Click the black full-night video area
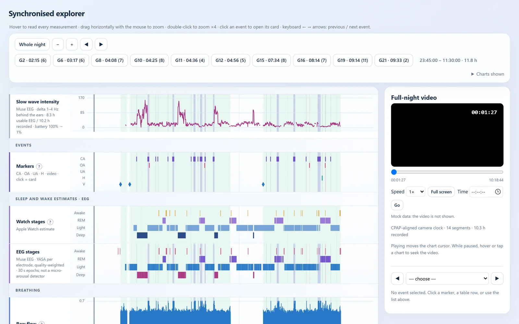519x324 pixels. coord(447,135)
